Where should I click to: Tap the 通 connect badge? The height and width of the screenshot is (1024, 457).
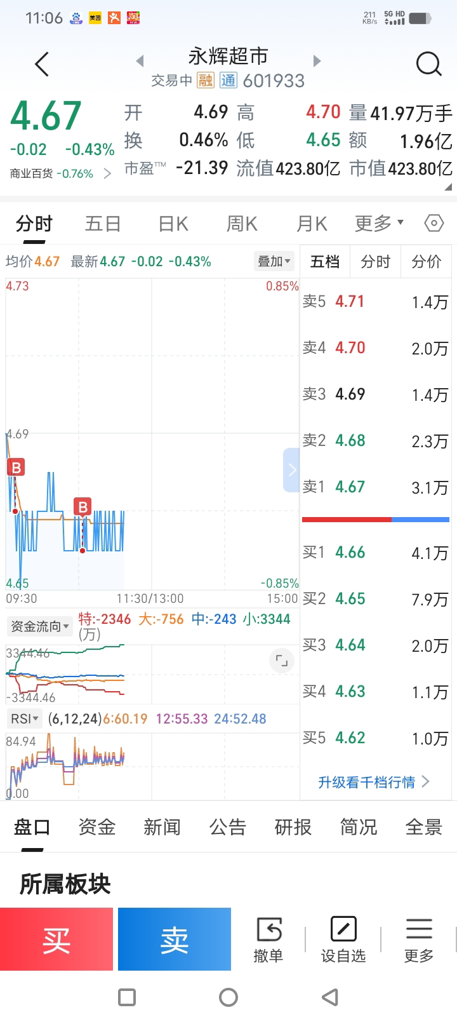(228, 80)
